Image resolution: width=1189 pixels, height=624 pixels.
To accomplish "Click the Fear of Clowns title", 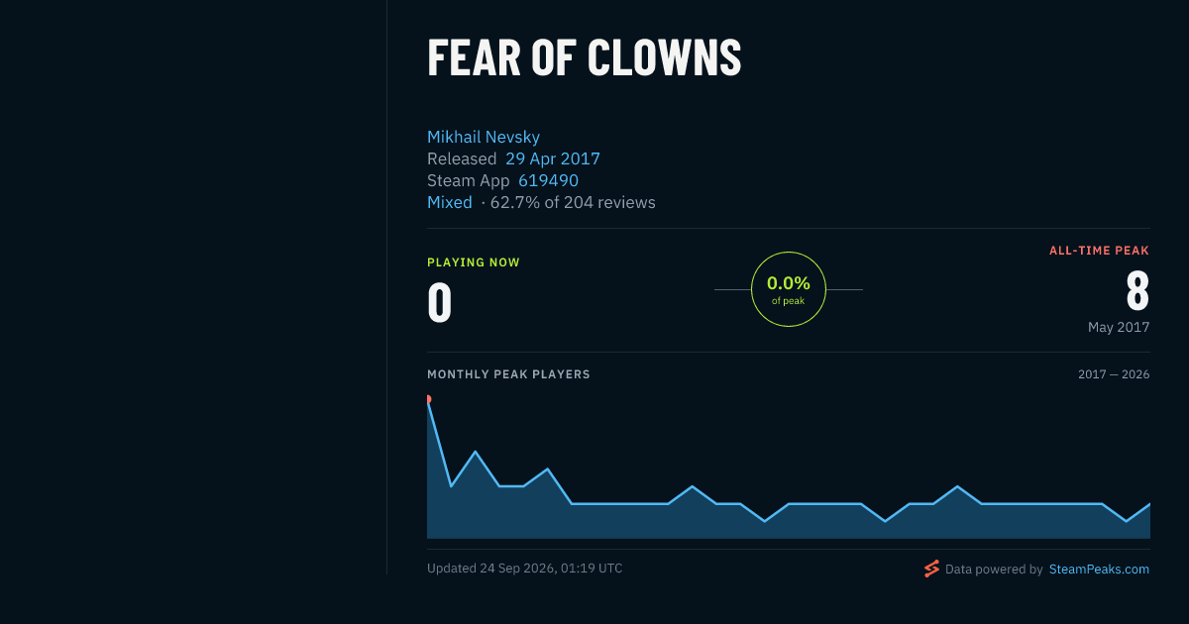I will (x=585, y=57).
